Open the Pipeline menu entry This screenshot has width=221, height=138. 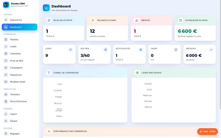pos(20,39)
